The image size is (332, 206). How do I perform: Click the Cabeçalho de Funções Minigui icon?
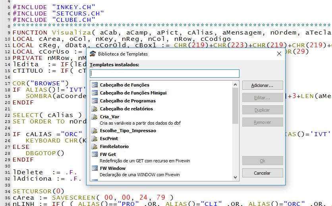95,93
